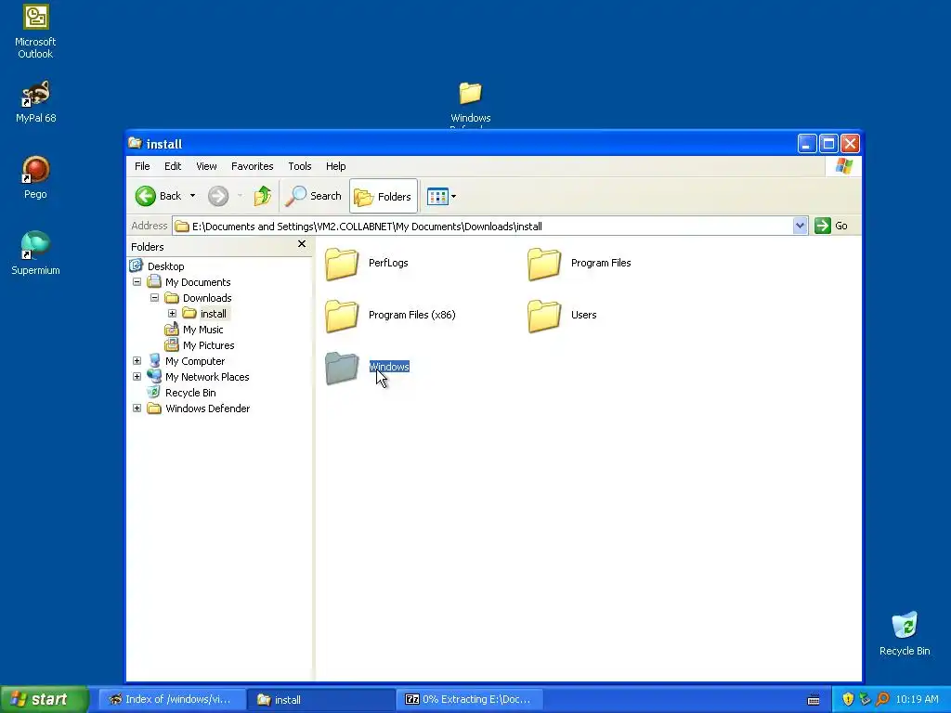Click the highlighted Windows folder name
The image size is (951, 713).
pyautogui.click(x=389, y=367)
